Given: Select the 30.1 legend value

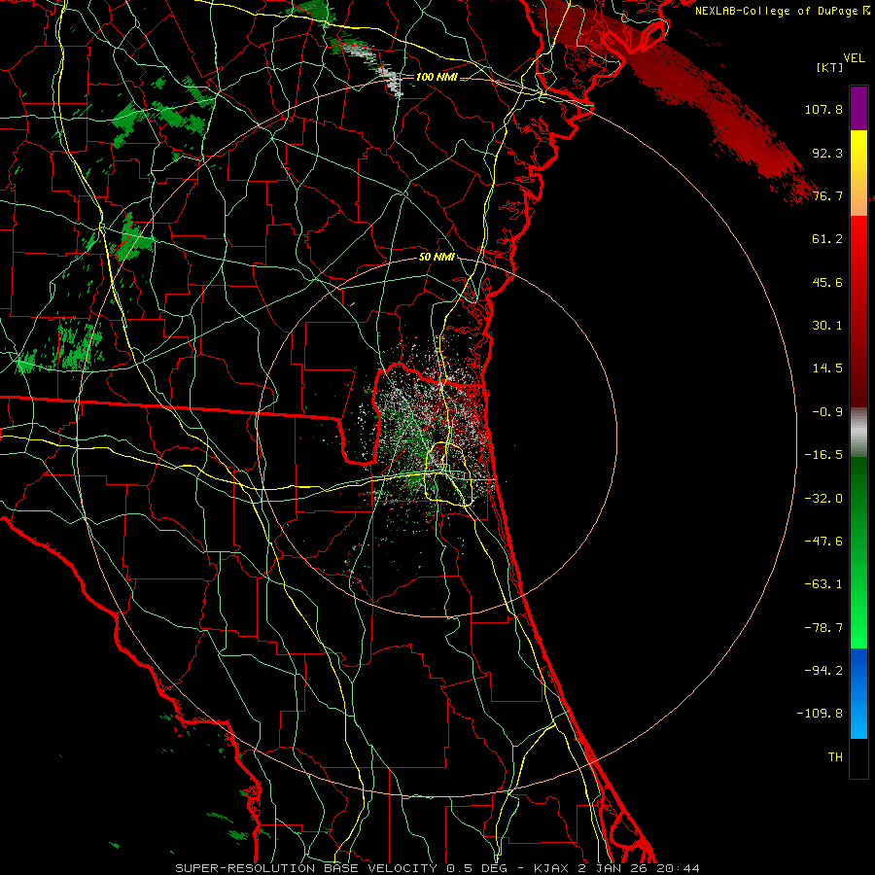Looking at the screenshot, I should pyautogui.click(x=827, y=326).
